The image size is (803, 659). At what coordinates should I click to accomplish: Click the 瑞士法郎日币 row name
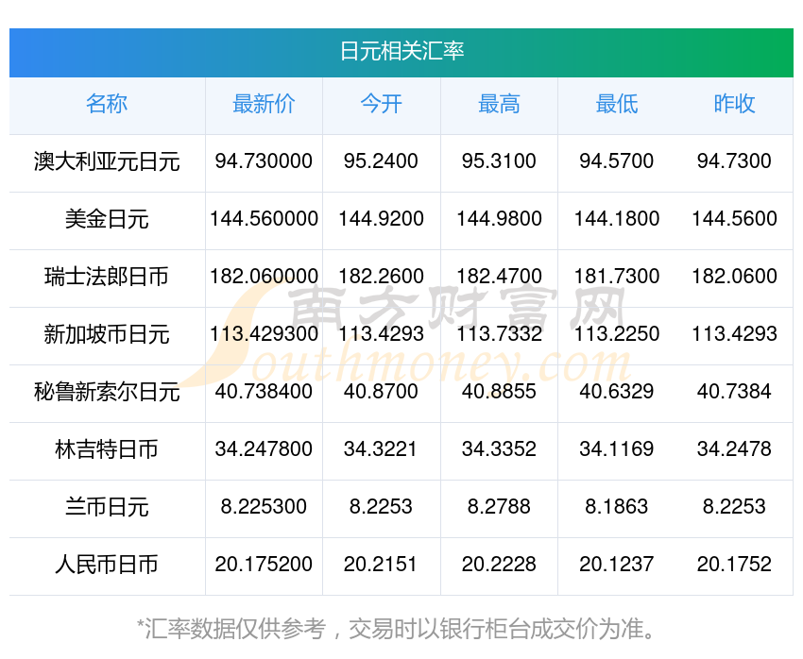[x=107, y=277]
